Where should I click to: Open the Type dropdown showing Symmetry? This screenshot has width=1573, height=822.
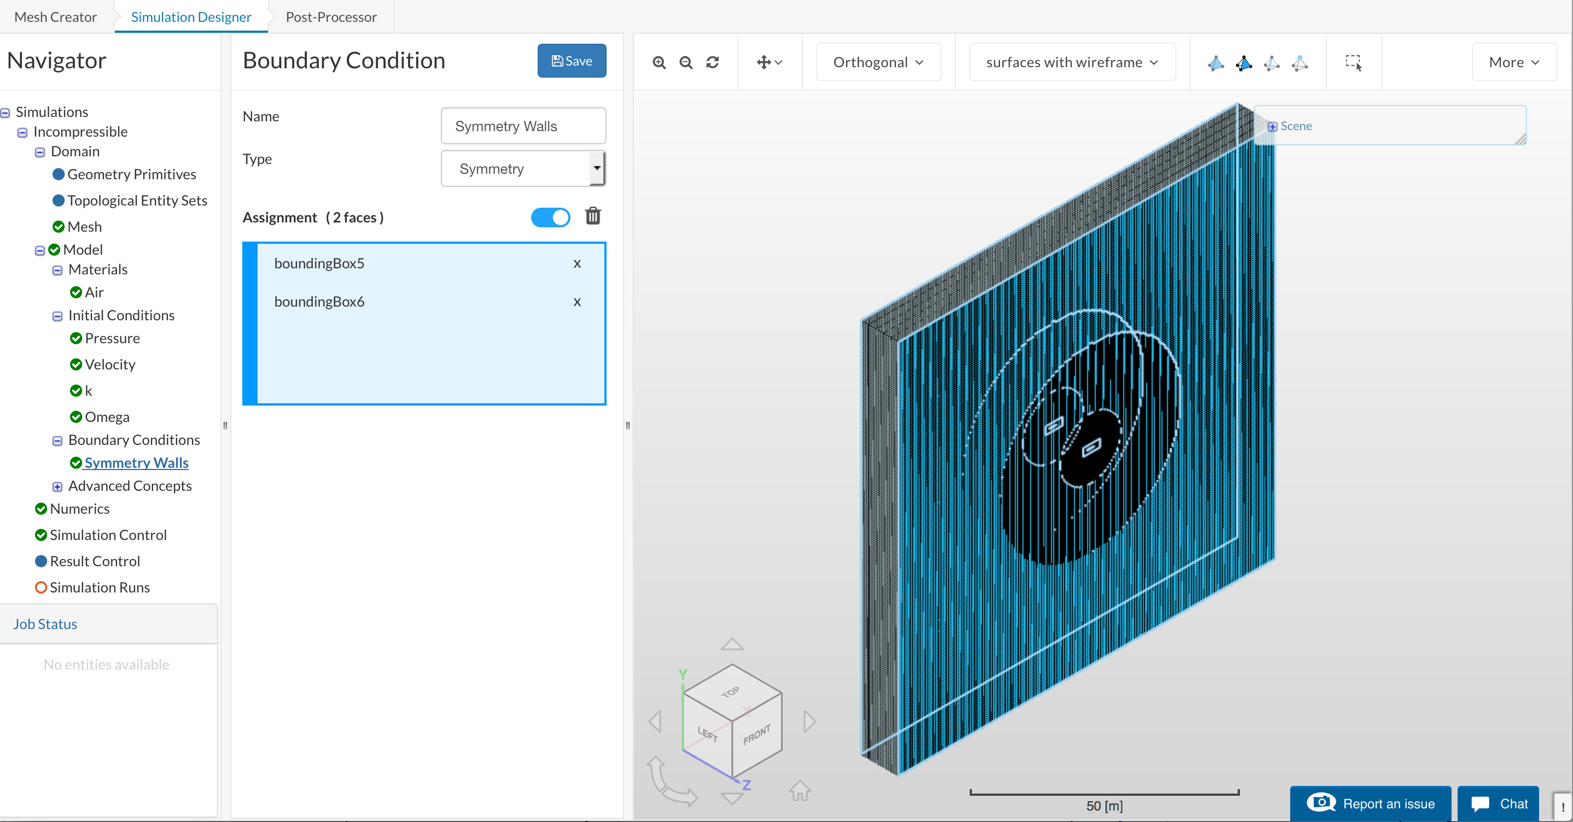[x=523, y=168]
